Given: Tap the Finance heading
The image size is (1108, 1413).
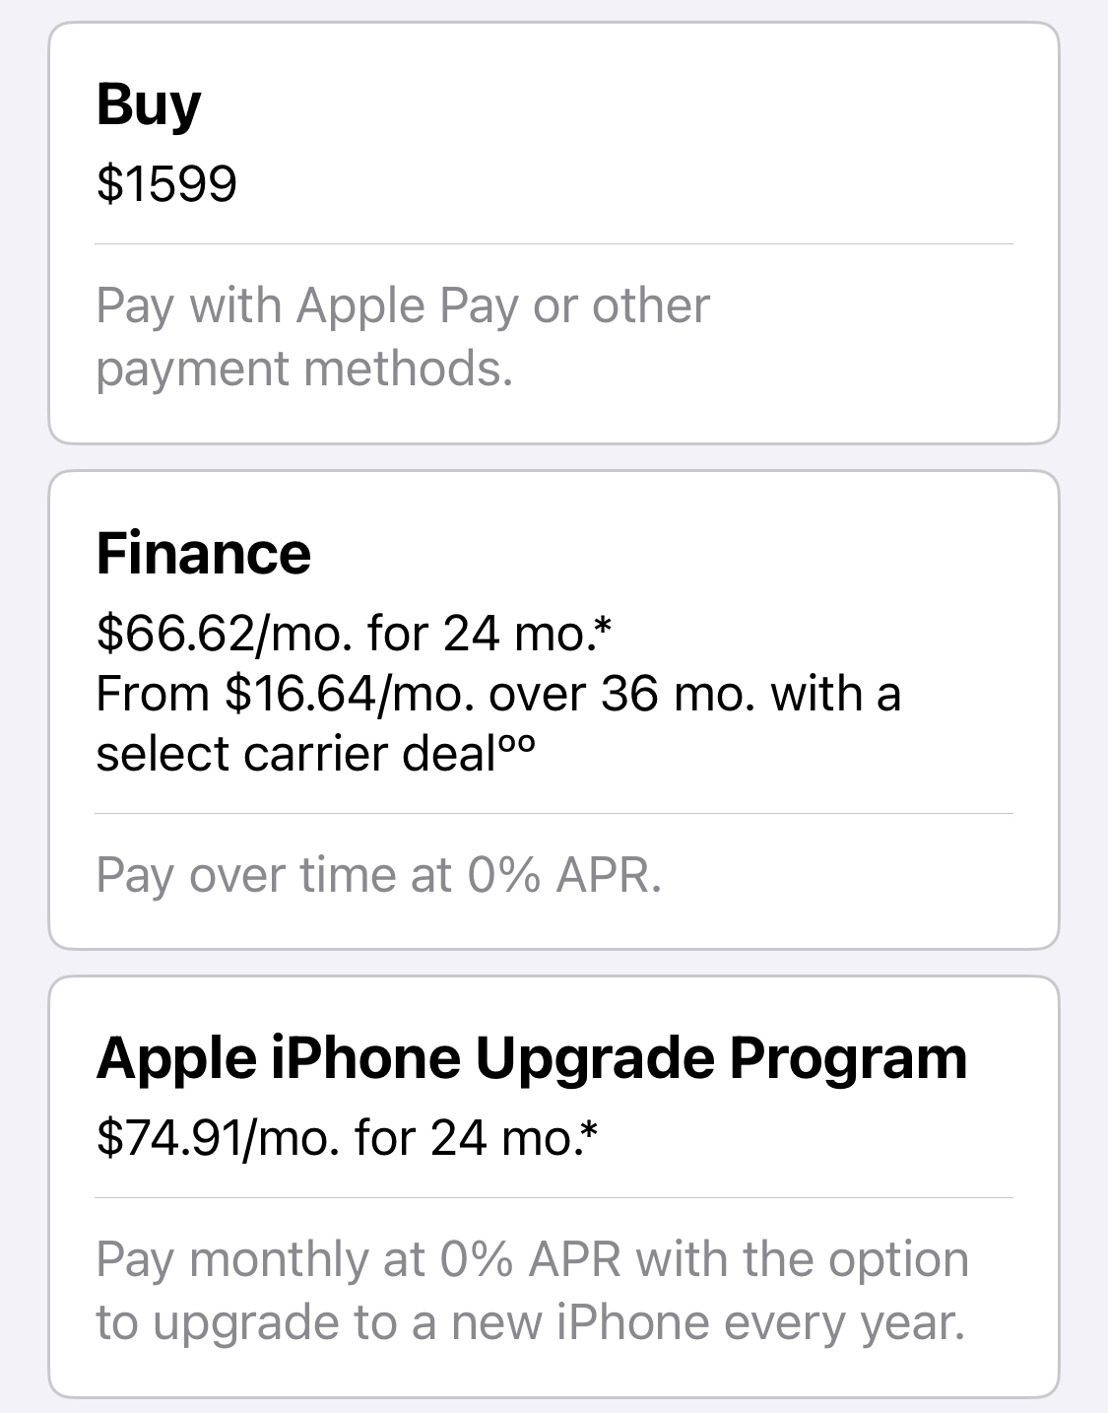Looking at the screenshot, I should pos(204,553).
